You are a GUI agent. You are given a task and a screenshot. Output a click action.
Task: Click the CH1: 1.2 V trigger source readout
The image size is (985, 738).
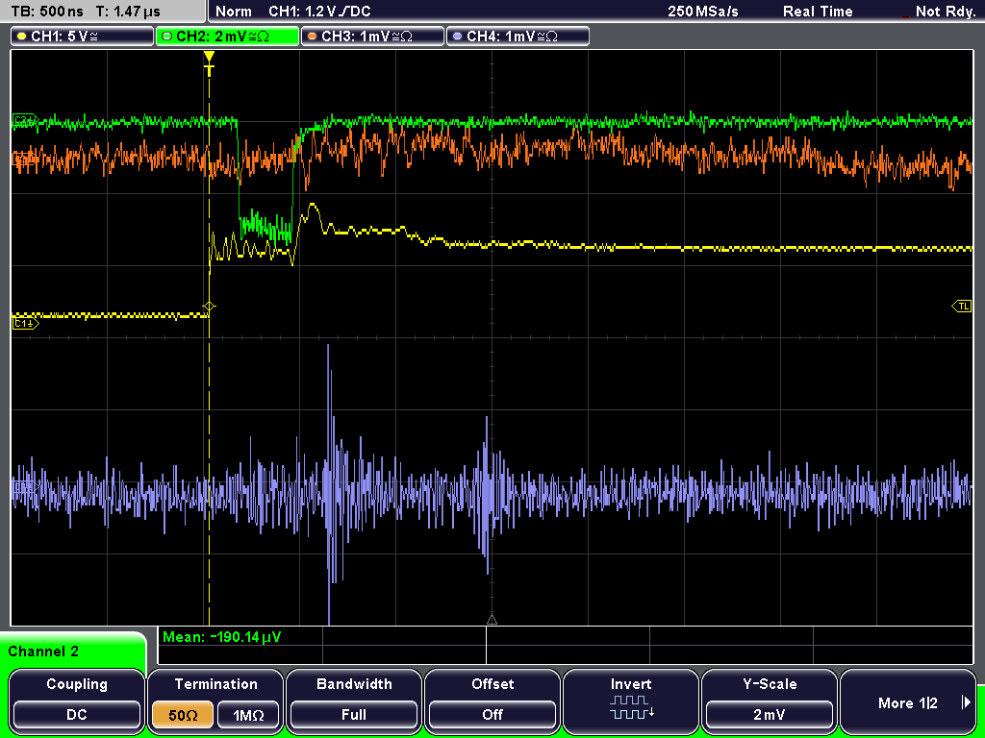coord(319,12)
